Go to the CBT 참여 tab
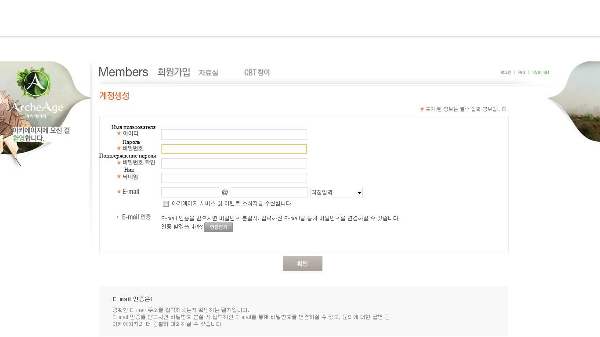This screenshot has width=600, height=337. pyautogui.click(x=257, y=73)
